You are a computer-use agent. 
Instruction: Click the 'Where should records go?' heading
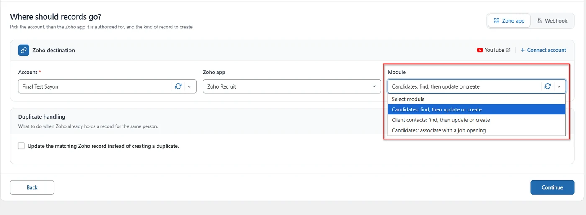56,17
